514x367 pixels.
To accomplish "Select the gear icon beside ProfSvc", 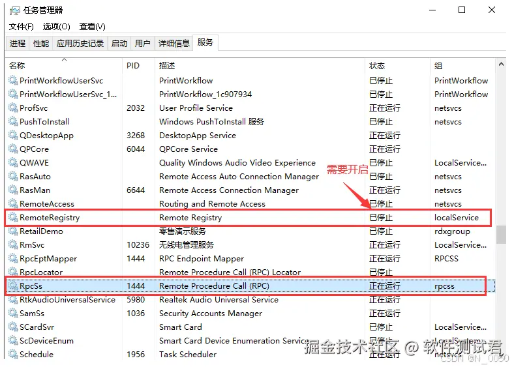I will point(13,108).
